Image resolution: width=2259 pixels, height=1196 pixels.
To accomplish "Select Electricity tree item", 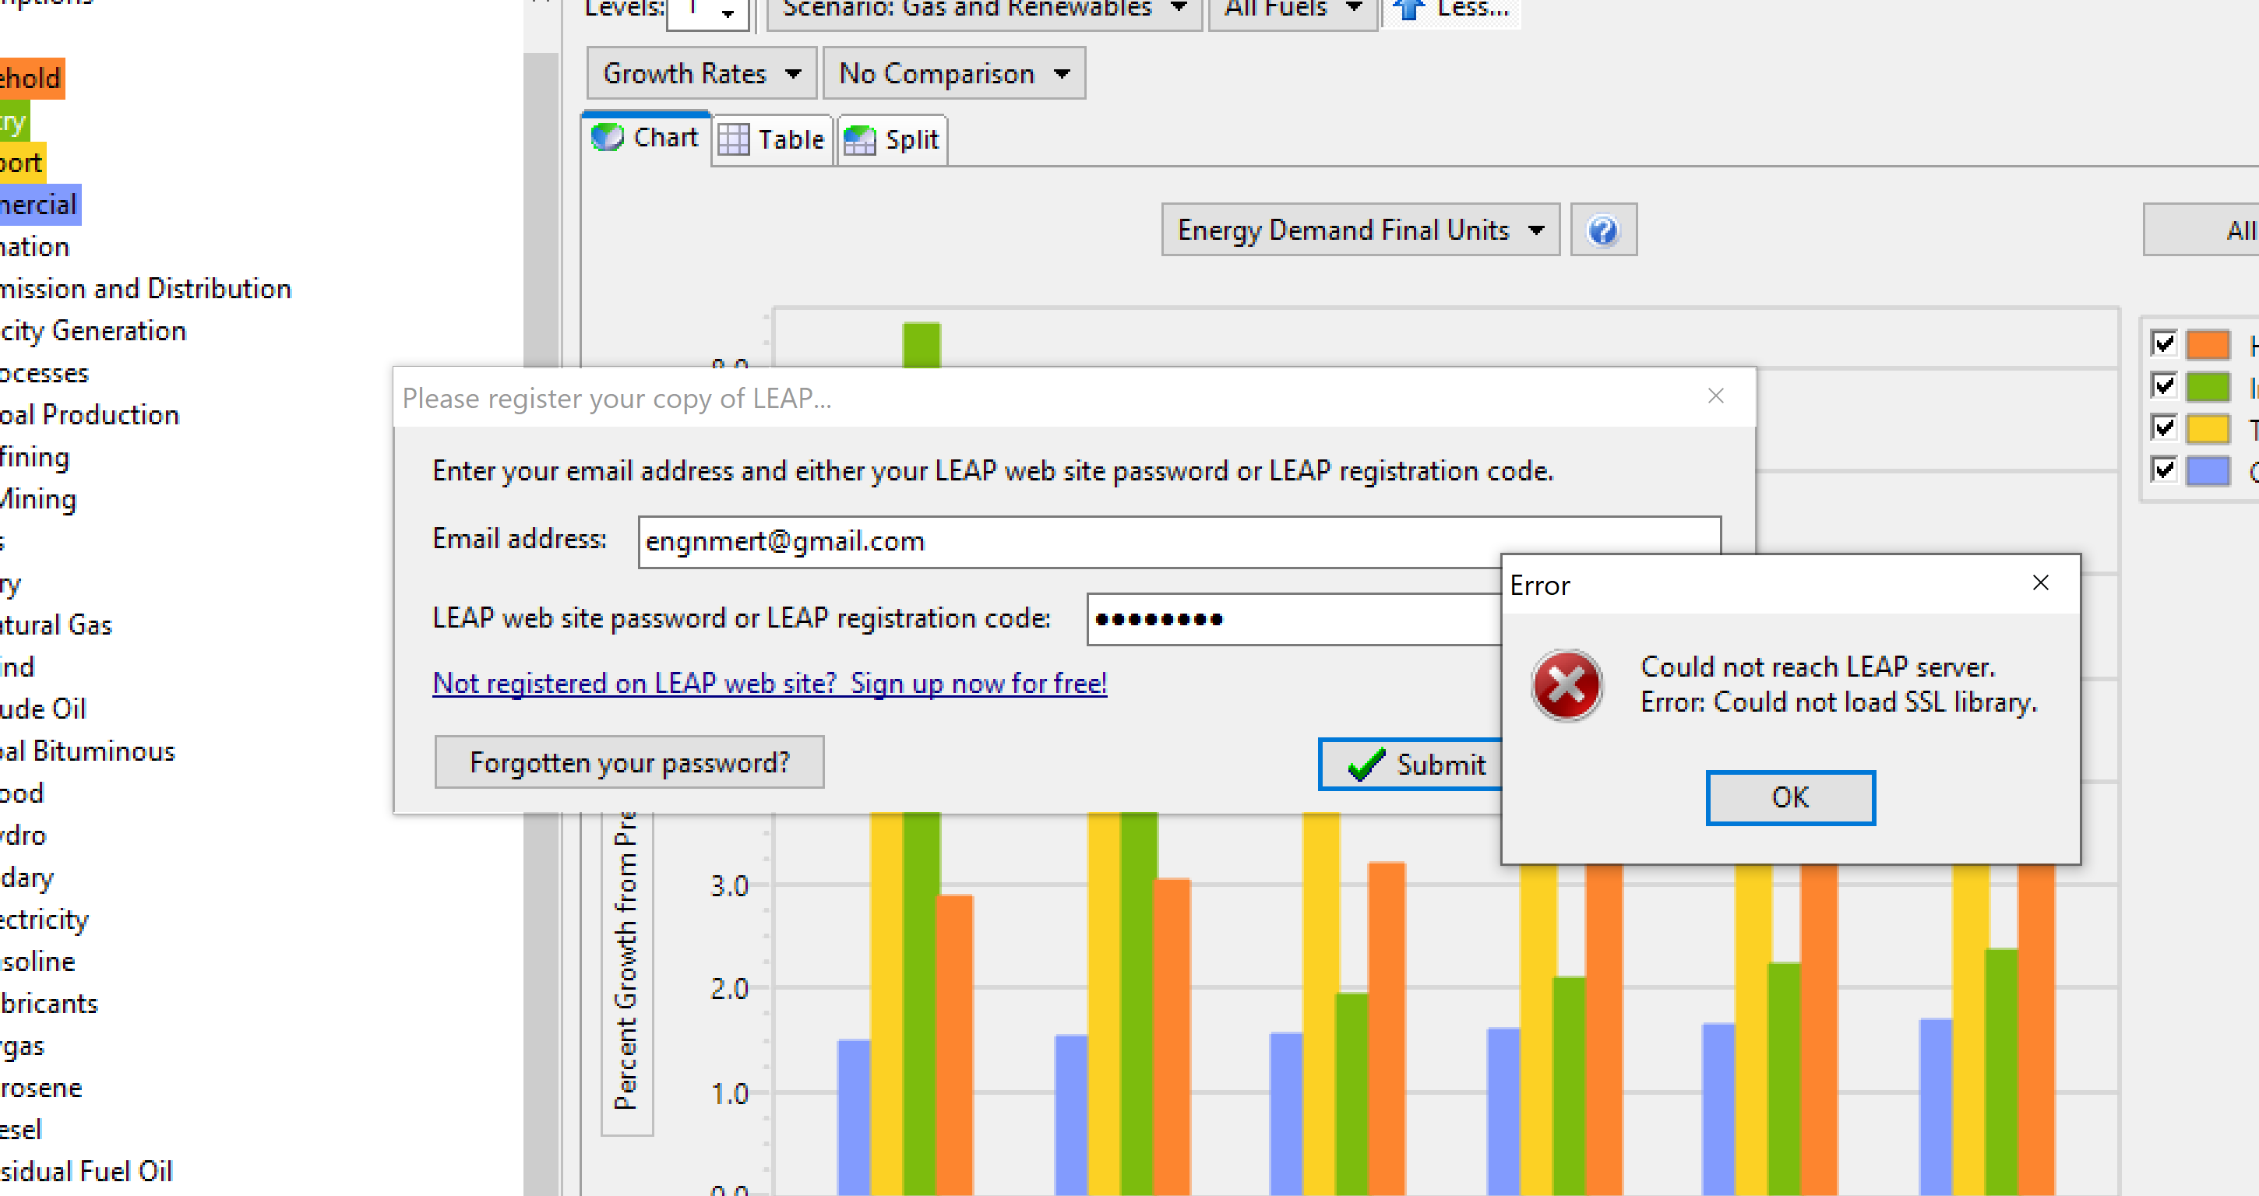I will click(44, 920).
